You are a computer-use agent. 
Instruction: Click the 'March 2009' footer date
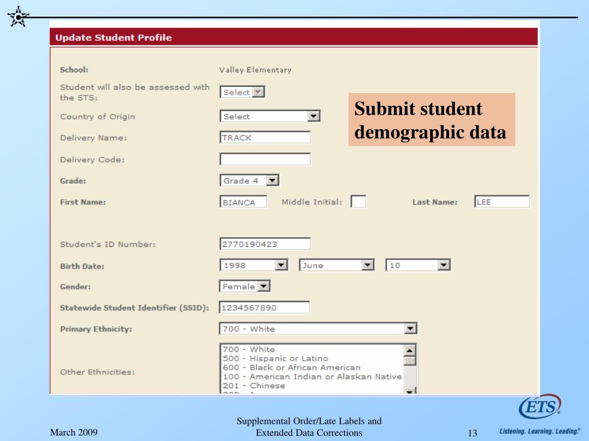(74, 432)
